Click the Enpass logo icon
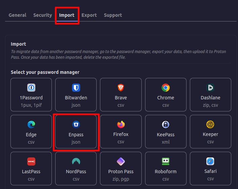 point(76,125)
